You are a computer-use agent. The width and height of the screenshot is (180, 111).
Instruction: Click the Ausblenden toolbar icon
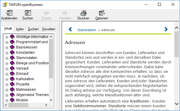(9, 13)
